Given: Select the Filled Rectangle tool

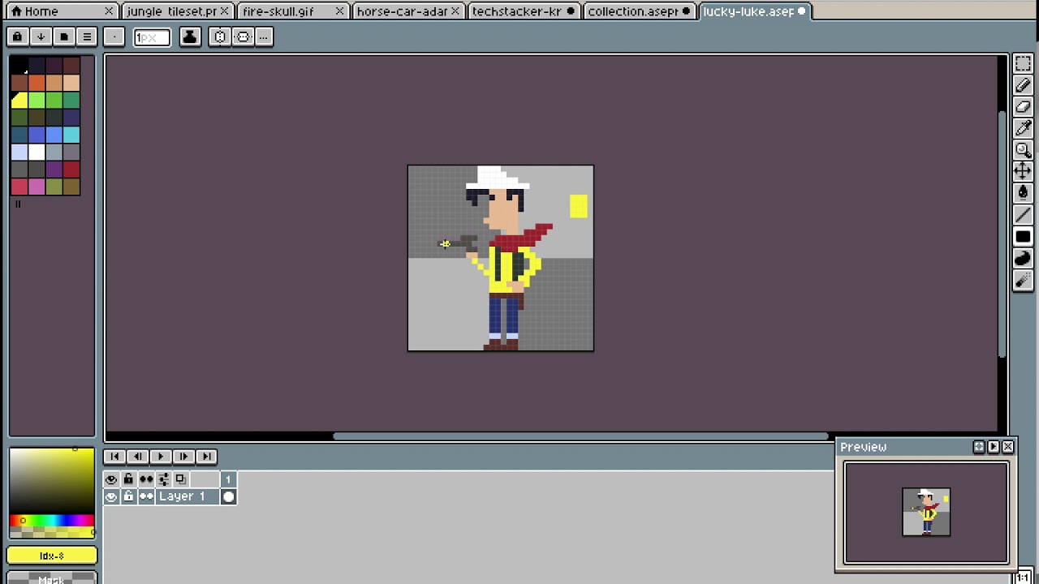Looking at the screenshot, I should click(1023, 237).
